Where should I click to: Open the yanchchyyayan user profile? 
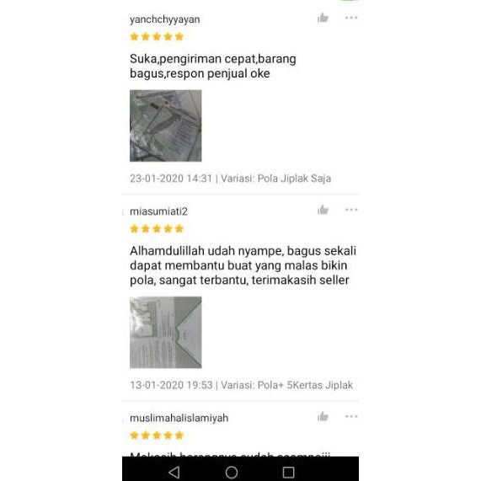[x=165, y=19]
